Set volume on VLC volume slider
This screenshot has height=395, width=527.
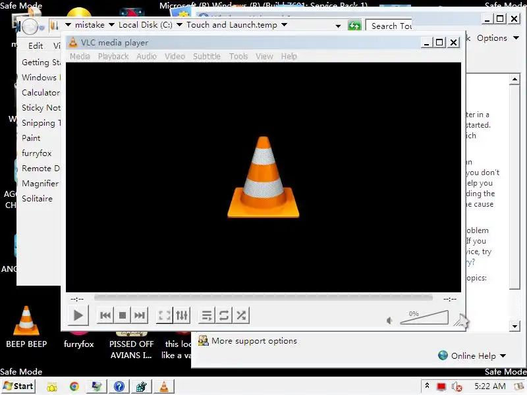424,317
